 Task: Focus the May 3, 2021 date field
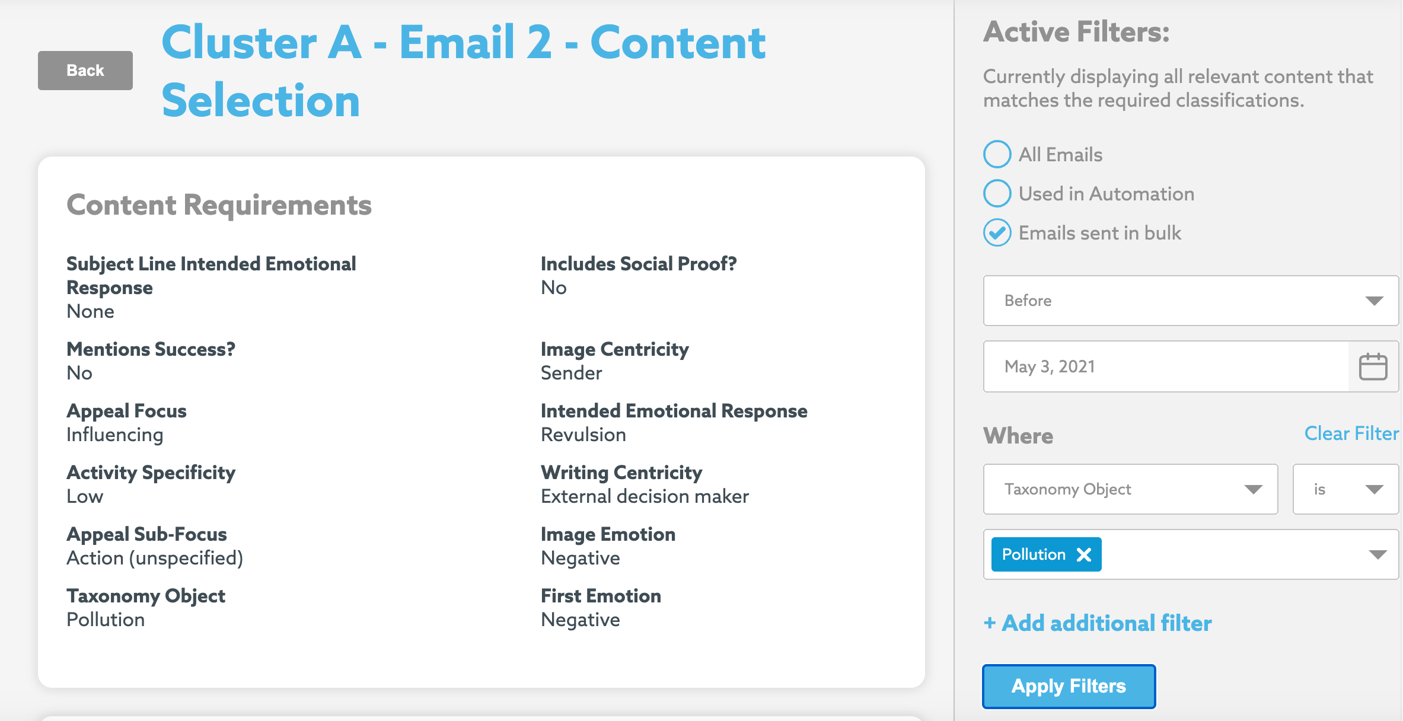tap(1166, 366)
